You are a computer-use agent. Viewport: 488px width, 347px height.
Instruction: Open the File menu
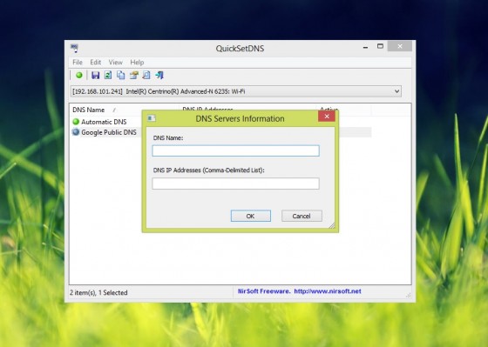tap(78, 62)
